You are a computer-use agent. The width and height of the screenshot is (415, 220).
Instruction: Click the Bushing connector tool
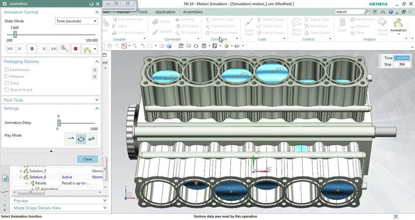pyautogui.click(x=185, y=19)
